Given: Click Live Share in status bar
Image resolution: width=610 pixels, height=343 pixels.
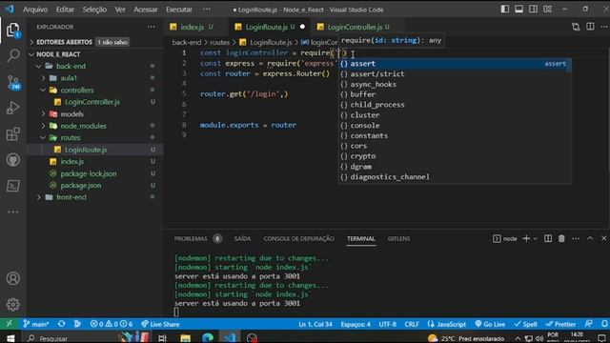Looking at the screenshot, I should [x=160, y=324].
